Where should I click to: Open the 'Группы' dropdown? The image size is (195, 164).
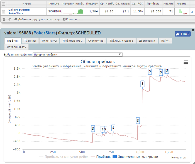(x=72, y=19)
